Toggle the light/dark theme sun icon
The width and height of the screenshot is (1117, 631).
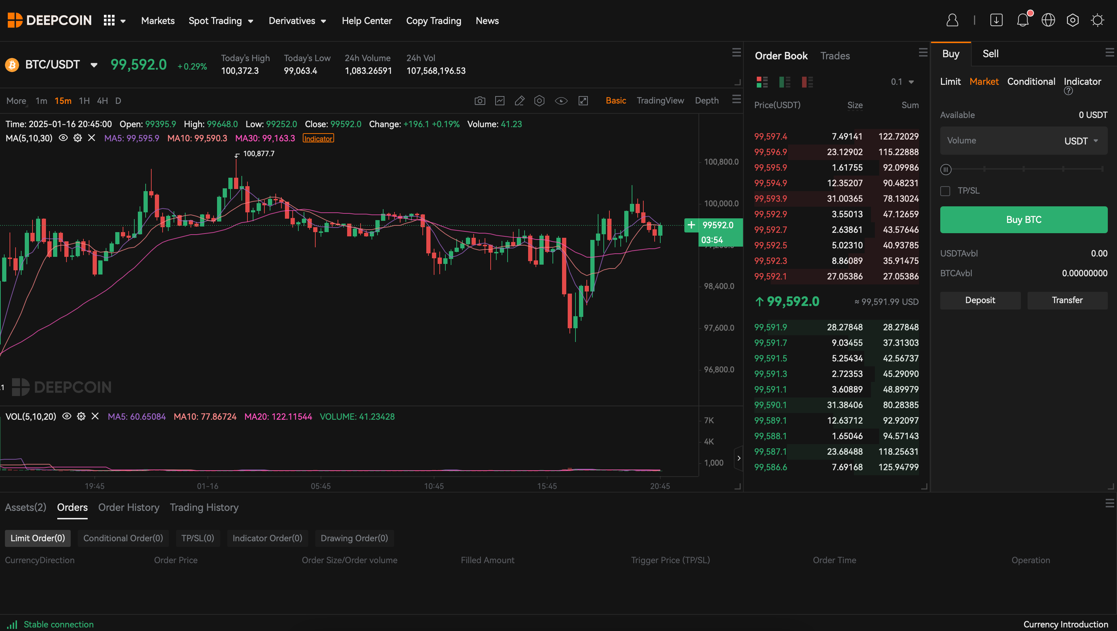pyautogui.click(x=1098, y=20)
